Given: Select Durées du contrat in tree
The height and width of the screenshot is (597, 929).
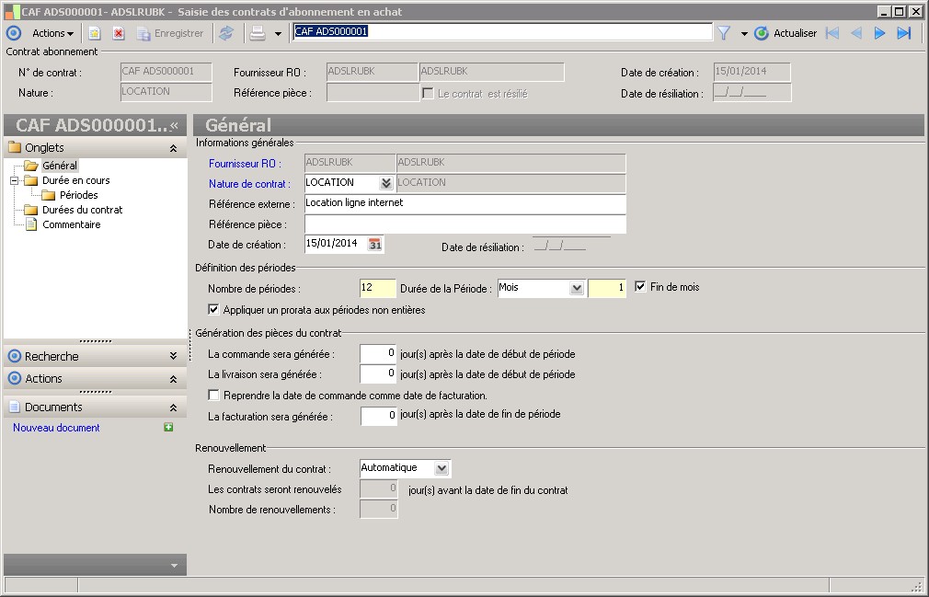Looking at the screenshot, I should click(x=82, y=210).
